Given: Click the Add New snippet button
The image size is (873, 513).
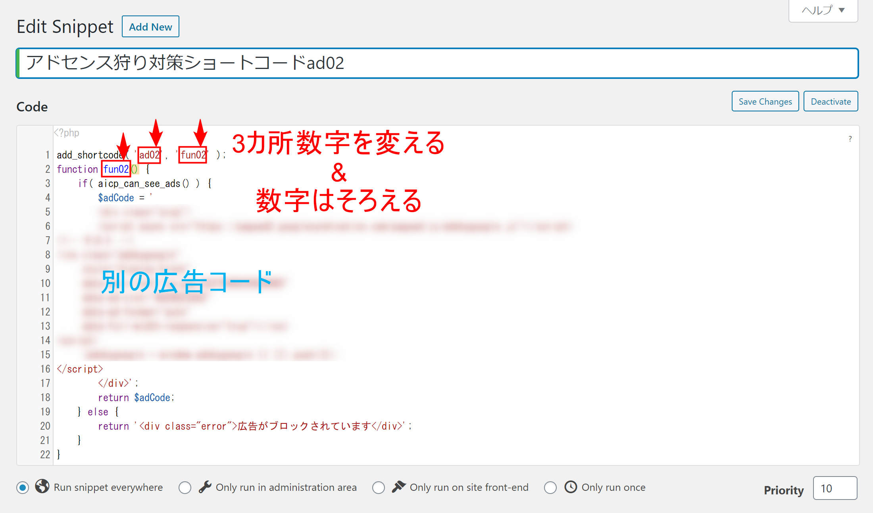Looking at the screenshot, I should (150, 27).
